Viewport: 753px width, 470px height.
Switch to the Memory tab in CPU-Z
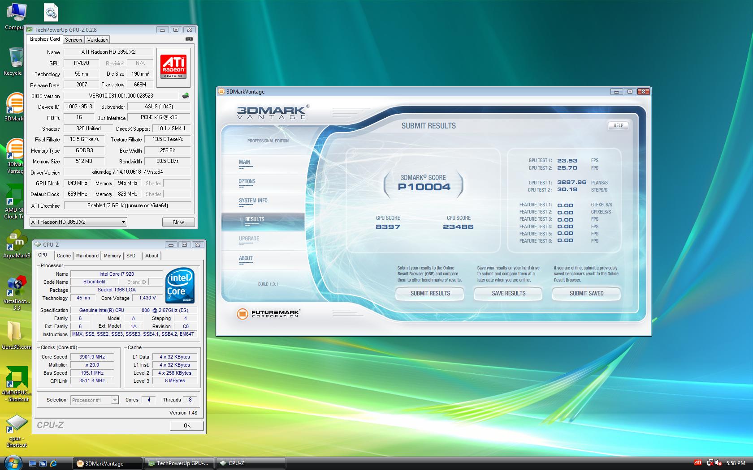pos(113,256)
